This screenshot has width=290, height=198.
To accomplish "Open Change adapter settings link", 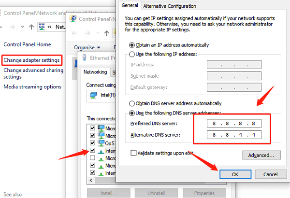I will point(32,60).
